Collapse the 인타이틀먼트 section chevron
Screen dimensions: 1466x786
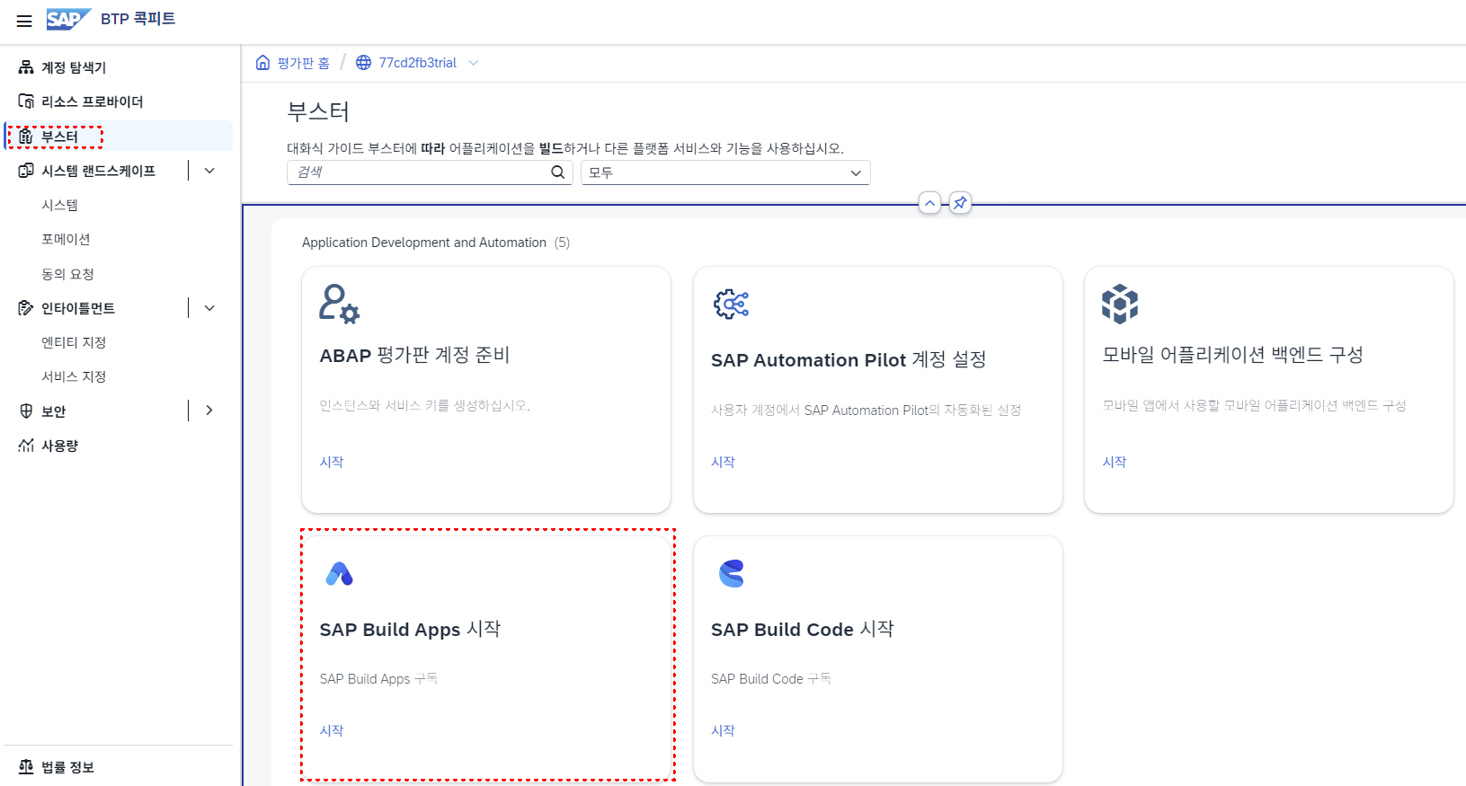coord(209,308)
